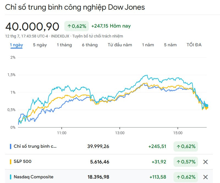Click the teal Nasdaq Composite color marker
Image resolution: width=220 pixels, height=183 pixels.
tap(10, 177)
